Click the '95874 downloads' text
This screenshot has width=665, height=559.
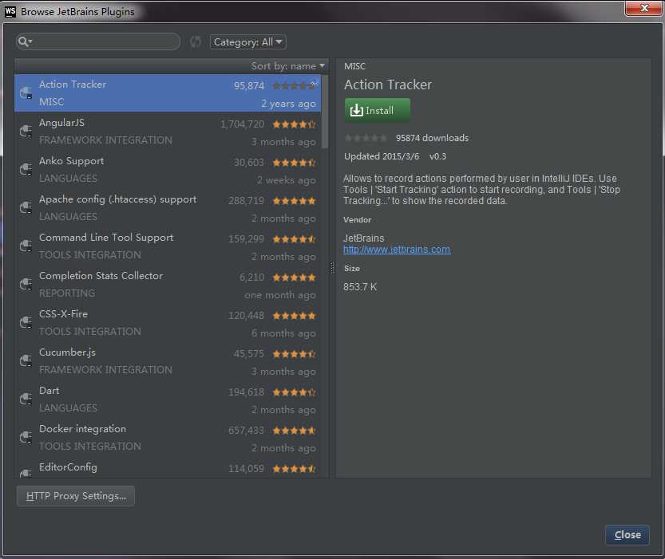(432, 138)
